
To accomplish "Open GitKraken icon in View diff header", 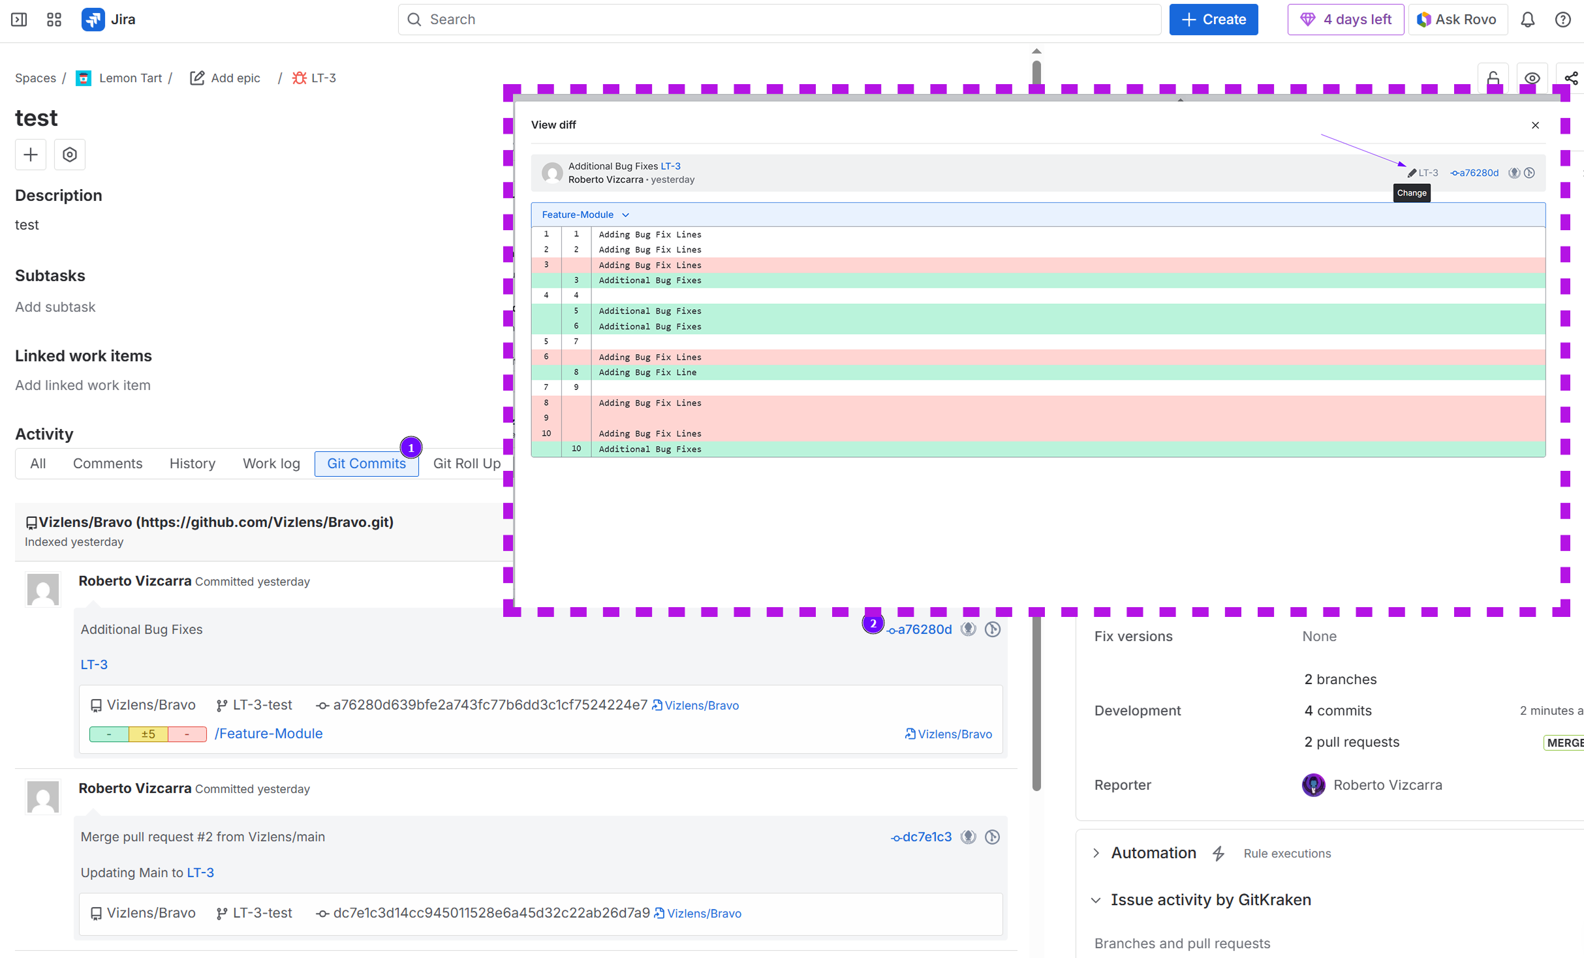I will [1514, 173].
